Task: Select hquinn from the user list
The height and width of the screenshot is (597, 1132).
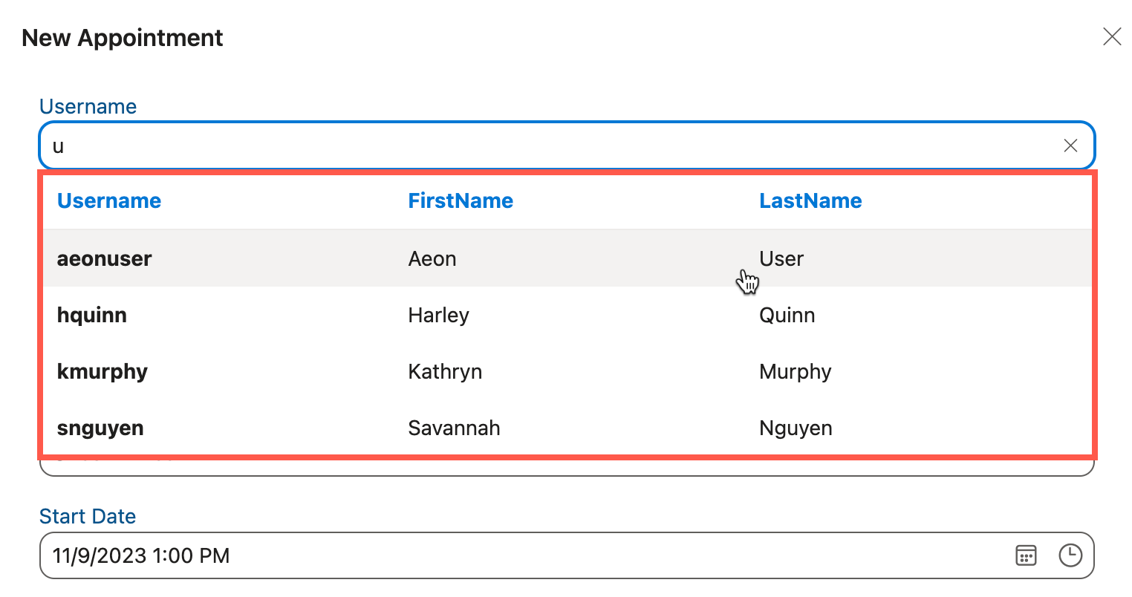Action: 297,315
